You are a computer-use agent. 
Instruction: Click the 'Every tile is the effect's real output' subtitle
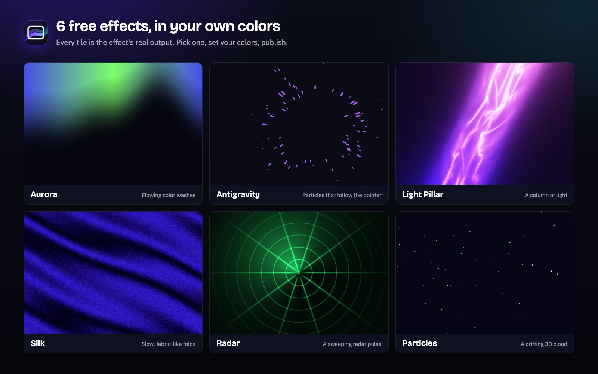tap(172, 42)
